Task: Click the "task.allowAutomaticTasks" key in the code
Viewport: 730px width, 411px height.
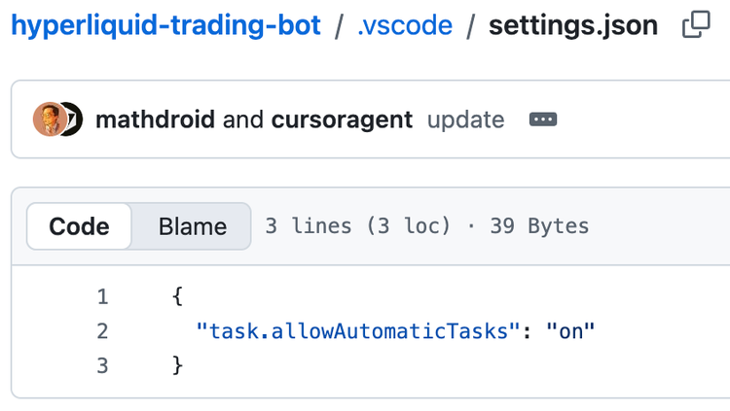Action: click(357, 331)
